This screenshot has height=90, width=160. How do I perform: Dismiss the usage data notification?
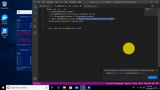click(x=156, y=70)
